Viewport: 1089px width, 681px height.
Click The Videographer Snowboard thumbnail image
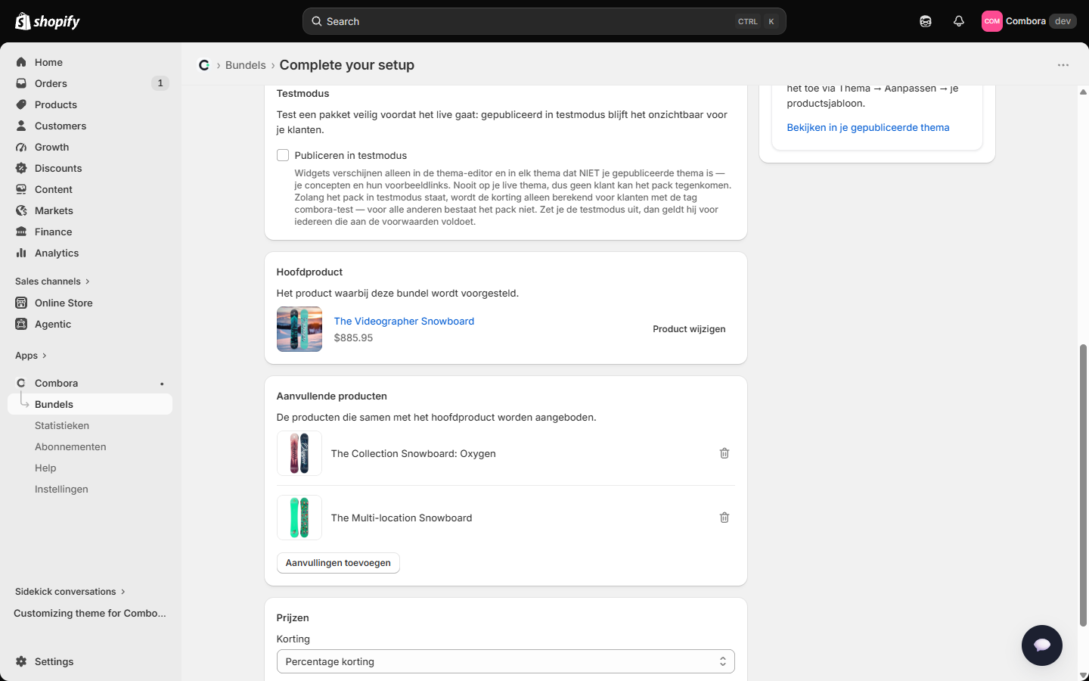click(x=299, y=329)
